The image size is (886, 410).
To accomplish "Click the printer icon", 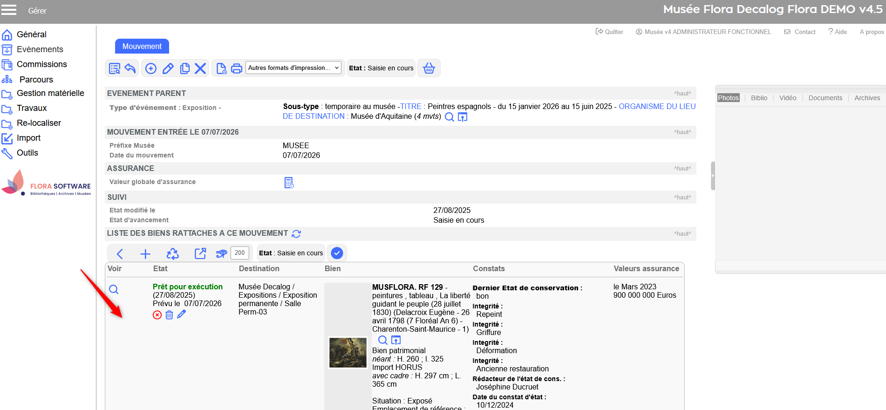I will click(237, 68).
